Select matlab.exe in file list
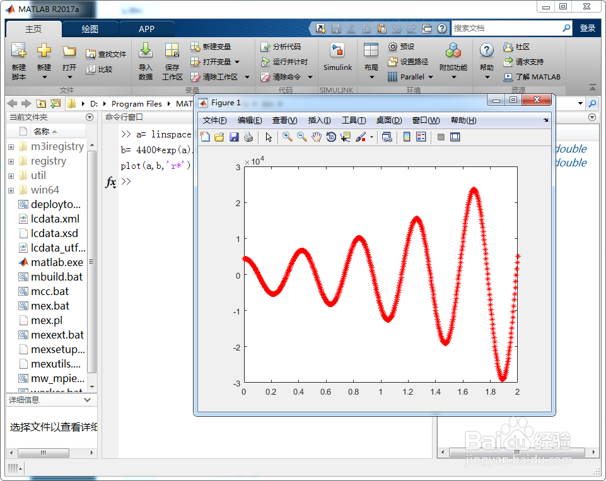606x481 pixels. [50, 262]
